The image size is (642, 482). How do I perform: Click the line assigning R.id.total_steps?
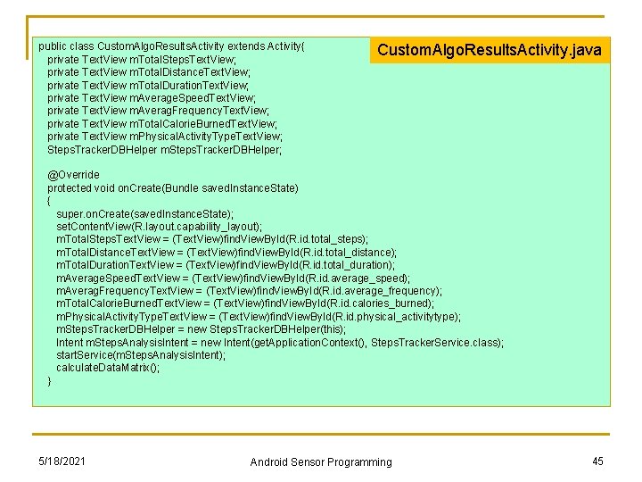point(212,239)
